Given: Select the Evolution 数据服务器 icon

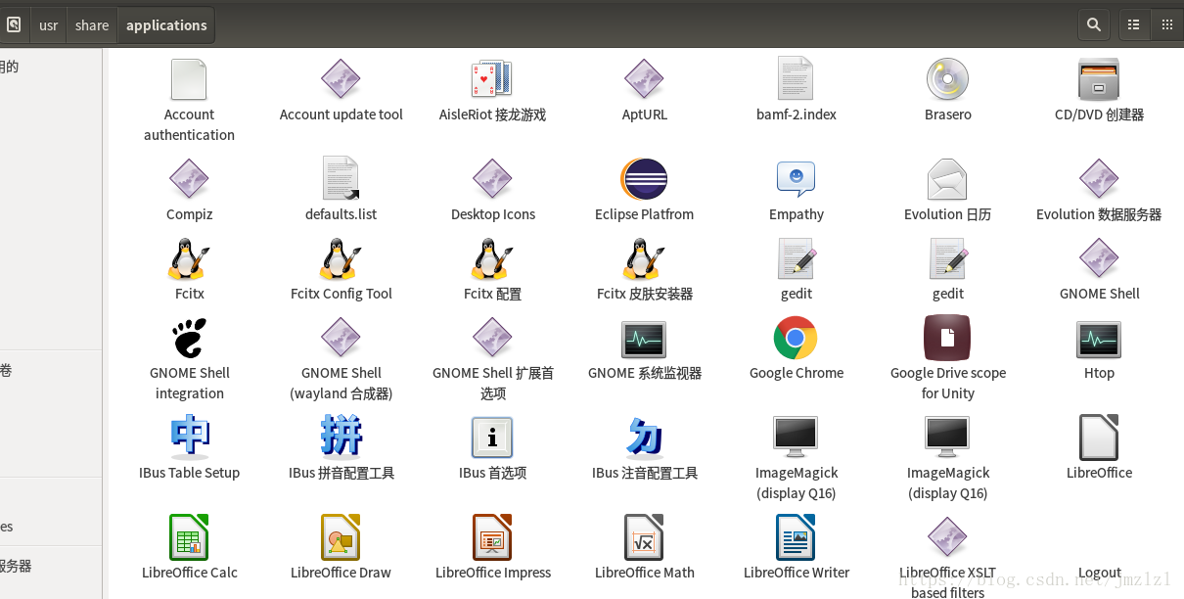Looking at the screenshot, I should [x=1099, y=179].
